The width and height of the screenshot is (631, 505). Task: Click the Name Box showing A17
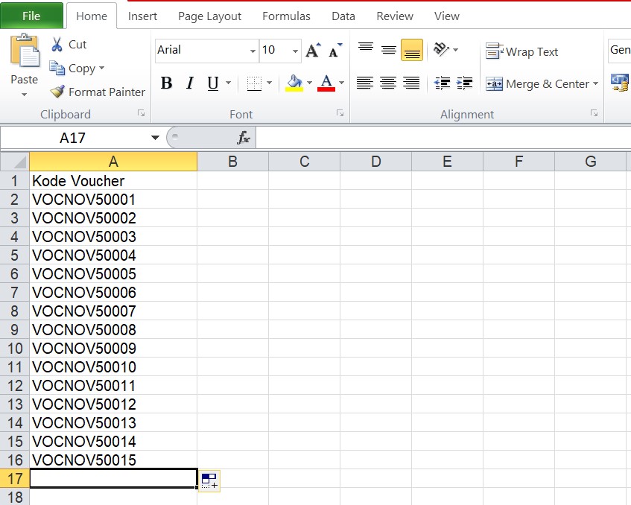(74, 138)
